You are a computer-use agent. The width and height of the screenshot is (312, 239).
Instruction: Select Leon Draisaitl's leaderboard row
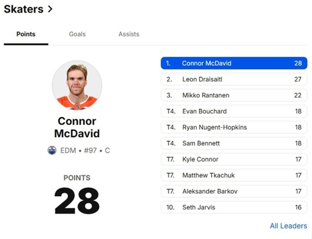click(234, 79)
